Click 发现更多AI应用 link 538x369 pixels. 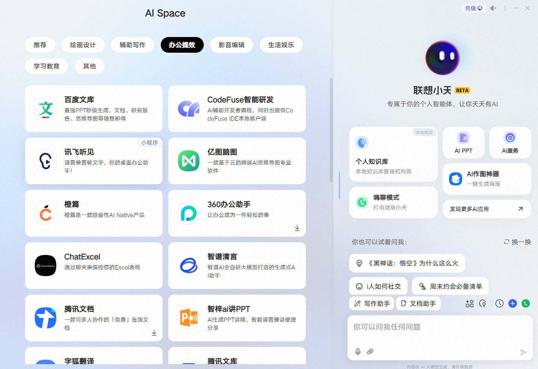(487, 209)
